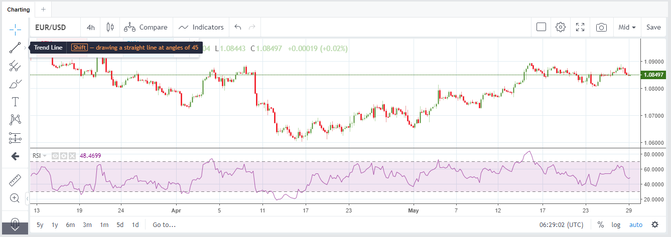Set chart range to 6m
The image size is (671, 237).
(70, 225)
